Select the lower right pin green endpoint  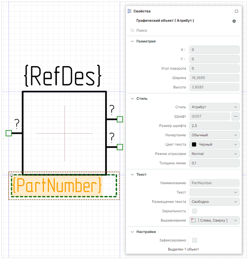(120, 147)
